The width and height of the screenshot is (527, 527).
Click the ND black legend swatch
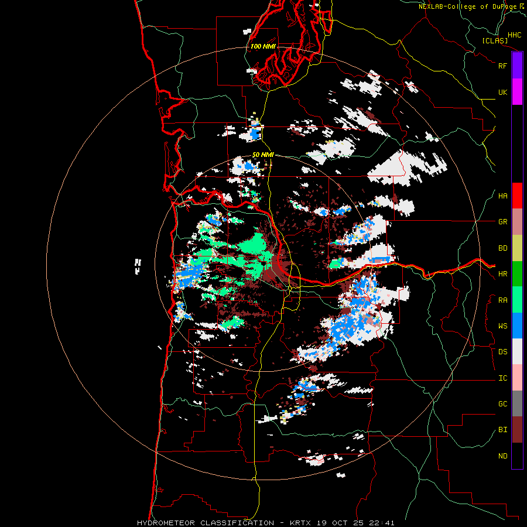click(x=517, y=456)
